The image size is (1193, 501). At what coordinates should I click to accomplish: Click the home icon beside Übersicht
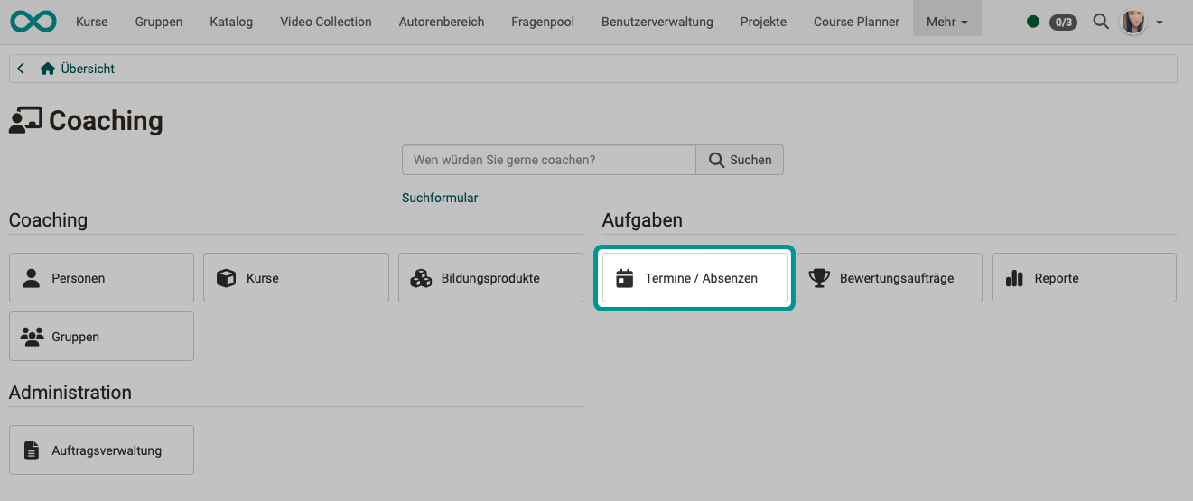[x=48, y=69]
